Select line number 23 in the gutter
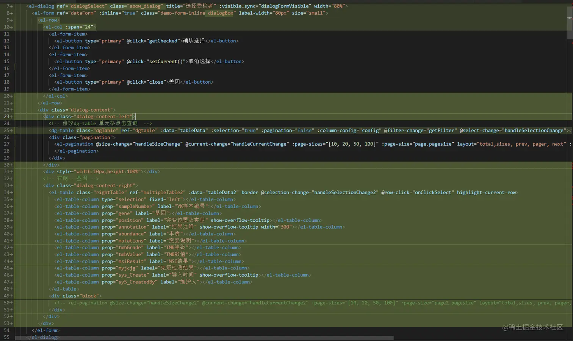 click(7, 117)
